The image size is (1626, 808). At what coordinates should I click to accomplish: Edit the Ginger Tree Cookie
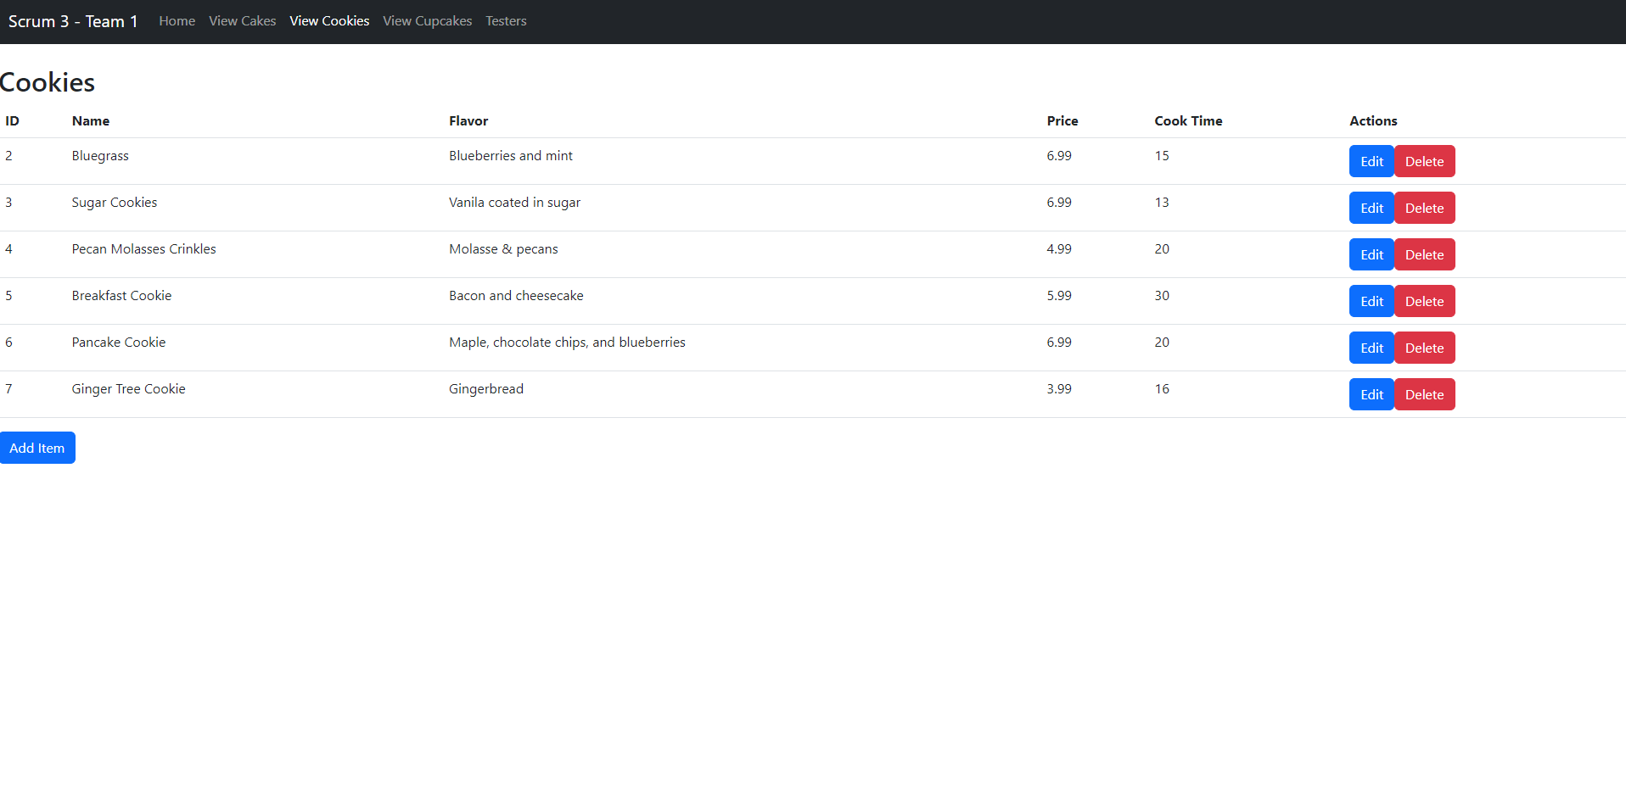point(1371,394)
